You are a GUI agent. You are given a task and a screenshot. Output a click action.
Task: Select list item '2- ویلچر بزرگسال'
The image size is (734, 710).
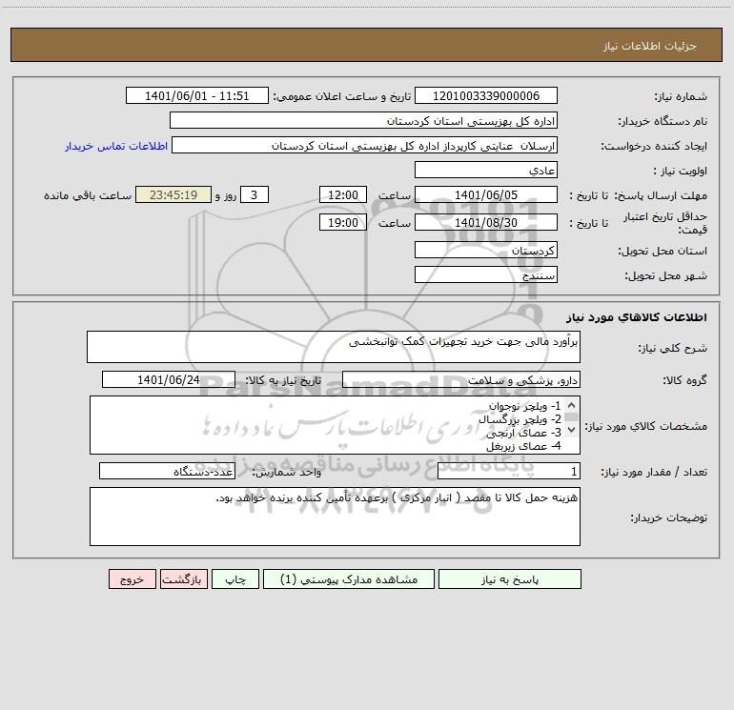click(520, 419)
